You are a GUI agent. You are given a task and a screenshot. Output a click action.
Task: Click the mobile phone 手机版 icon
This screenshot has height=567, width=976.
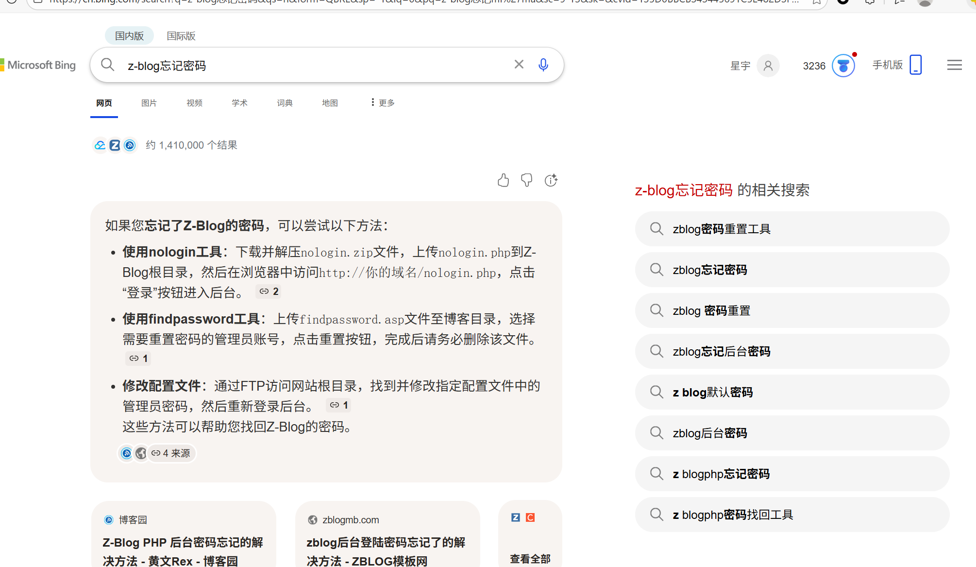click(915, 65)
